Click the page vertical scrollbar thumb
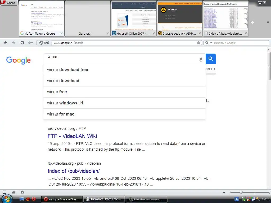 pos(269,66)
